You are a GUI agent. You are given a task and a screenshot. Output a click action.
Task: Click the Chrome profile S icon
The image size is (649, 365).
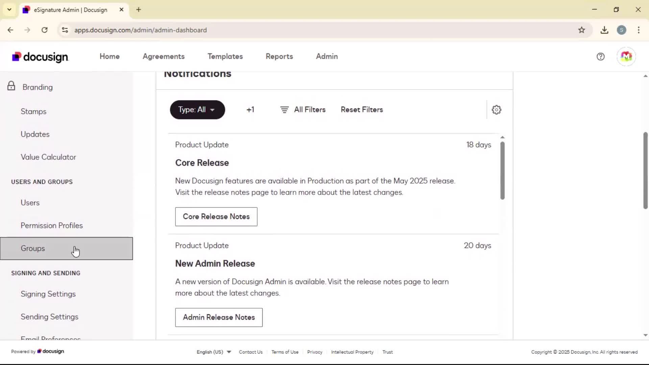[x=621, y=30]
